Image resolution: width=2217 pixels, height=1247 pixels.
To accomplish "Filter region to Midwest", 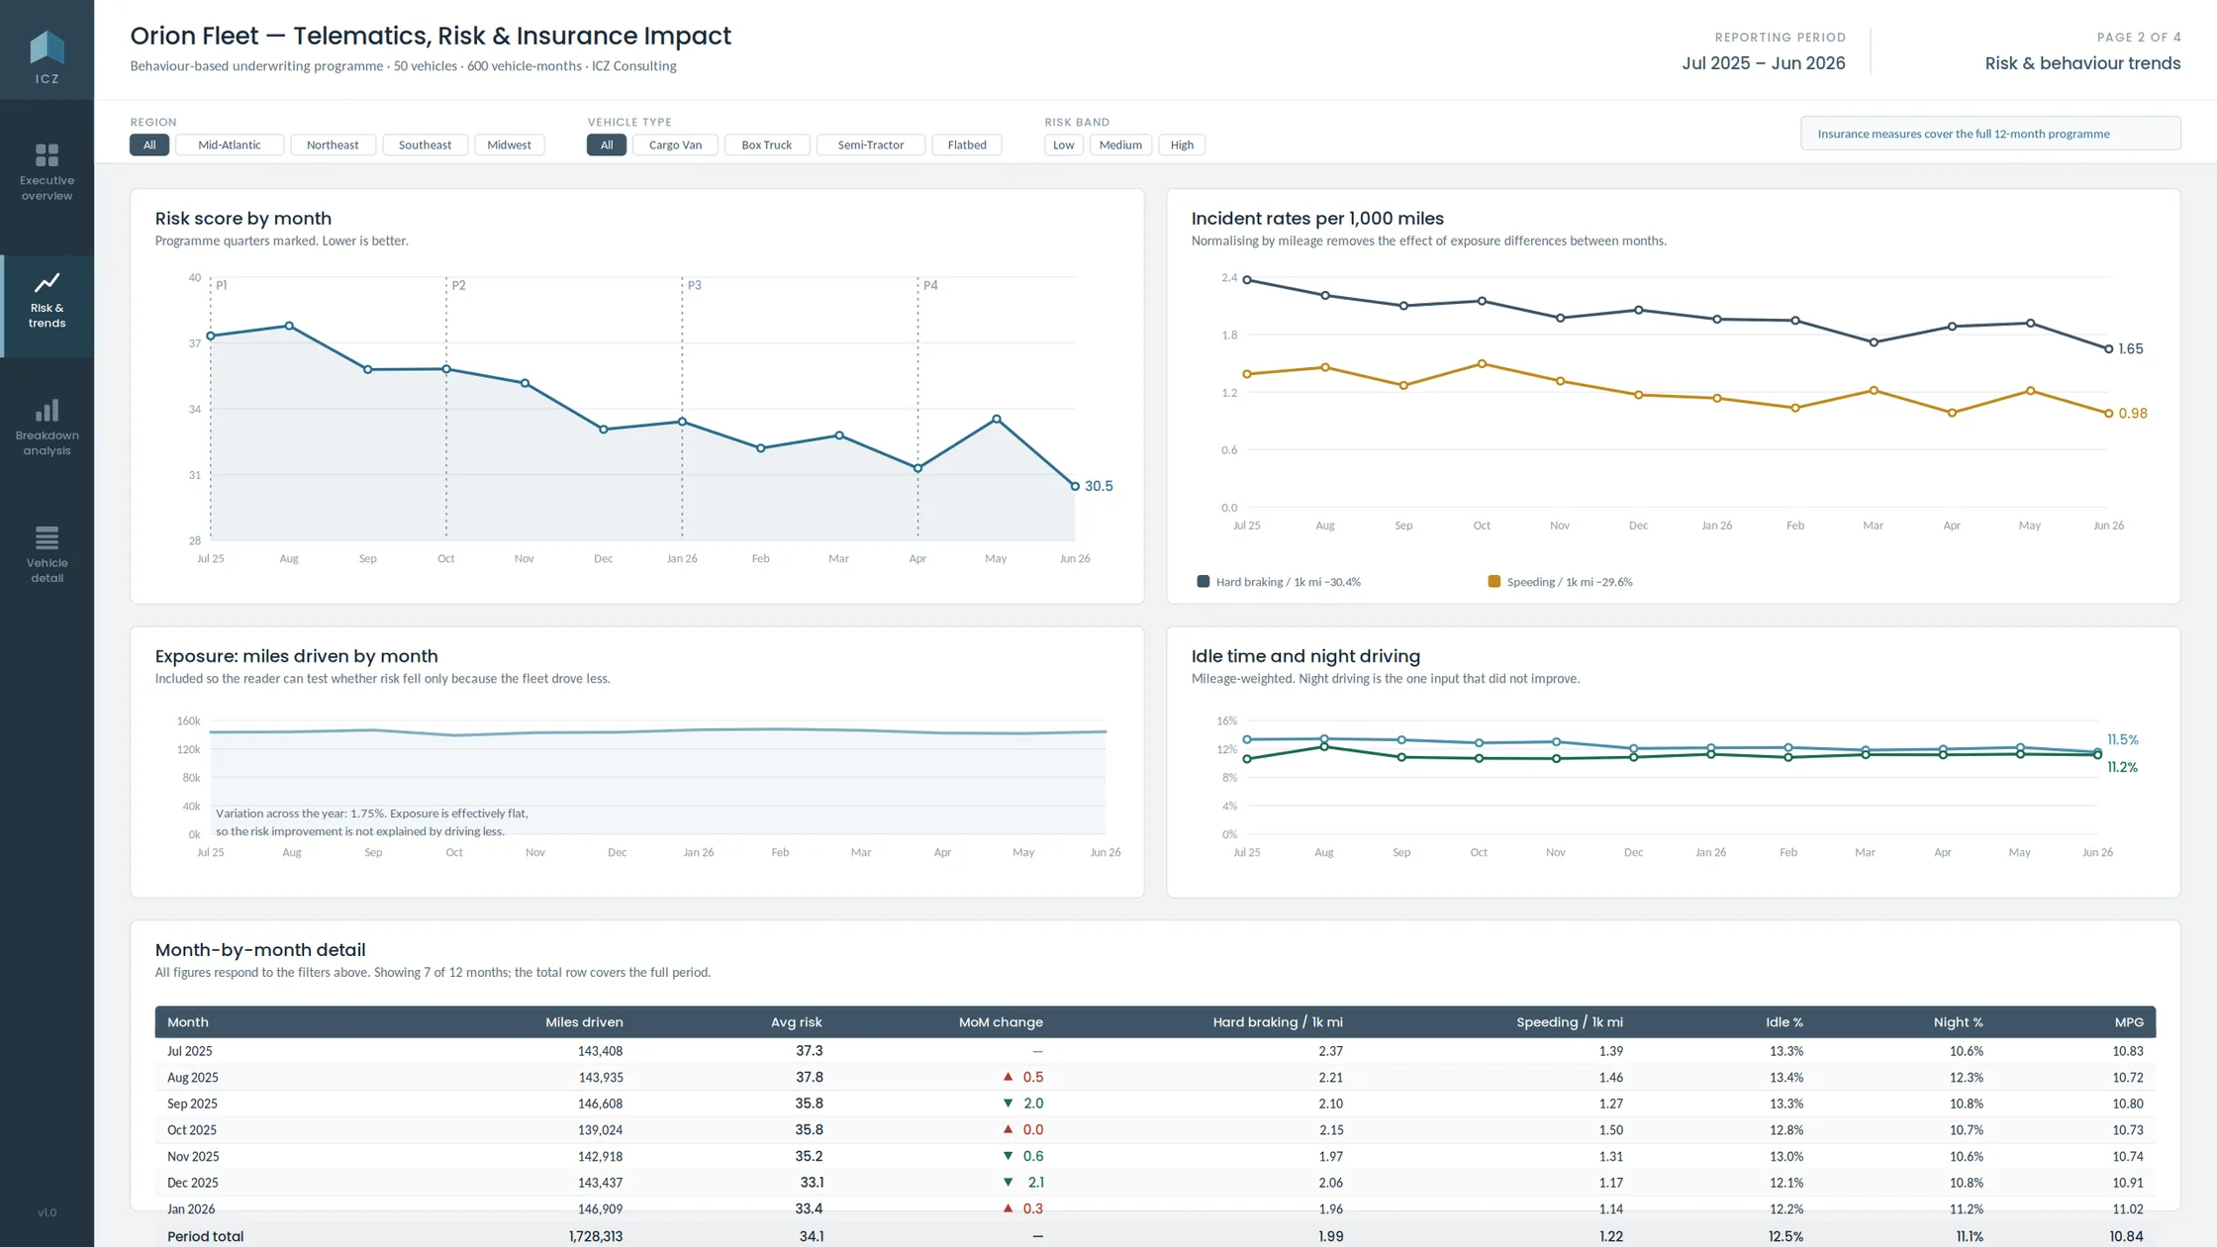I will pos(509,144).
